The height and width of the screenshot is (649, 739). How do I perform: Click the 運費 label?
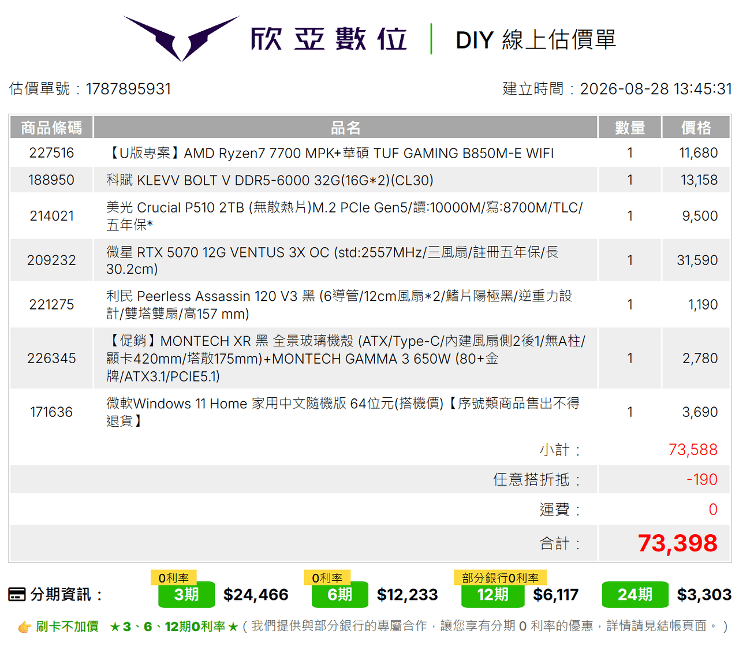tap(560, 510)
